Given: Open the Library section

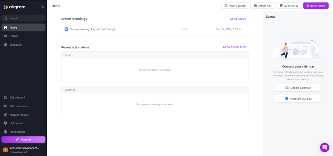Looking at the screenshot, I should 14,36.
